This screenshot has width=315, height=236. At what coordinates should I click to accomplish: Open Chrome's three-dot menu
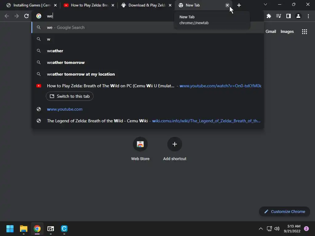(308, 16)
